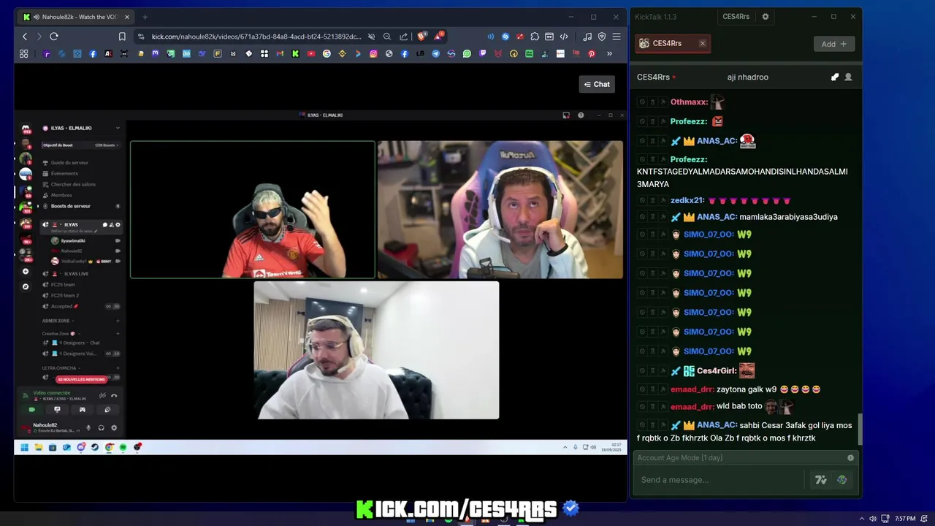Open the zoom control in the address bar
This screenshot has width=935, height=526.
pyautogui.click(x=387, y=37)
